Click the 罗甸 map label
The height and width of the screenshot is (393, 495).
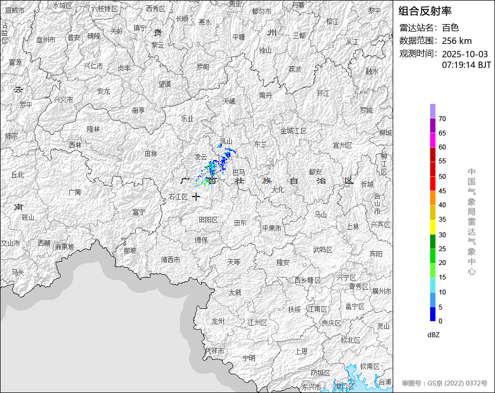tap(202, 67)
